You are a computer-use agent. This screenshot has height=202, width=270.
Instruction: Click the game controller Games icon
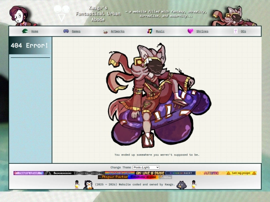(x=66, y=31)
